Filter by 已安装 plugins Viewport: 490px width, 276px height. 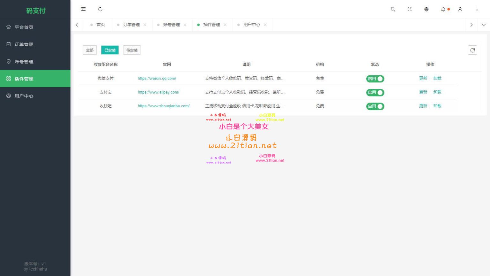(x=110, y=50)
